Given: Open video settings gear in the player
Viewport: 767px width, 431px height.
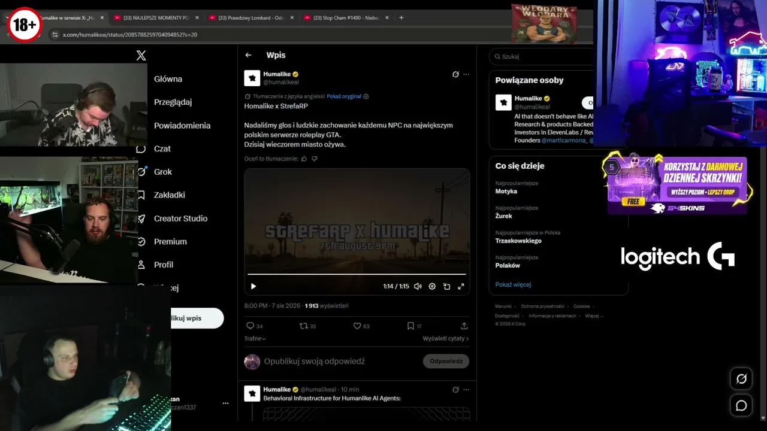Looking at the screenshot, I should (x=432, y=286).
